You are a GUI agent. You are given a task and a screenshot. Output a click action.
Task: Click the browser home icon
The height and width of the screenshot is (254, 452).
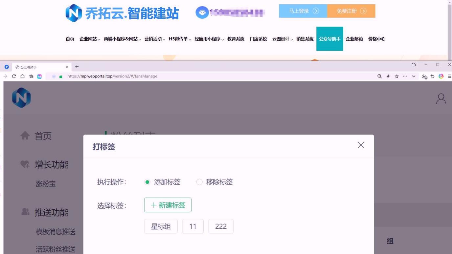(x=22, y=76)
